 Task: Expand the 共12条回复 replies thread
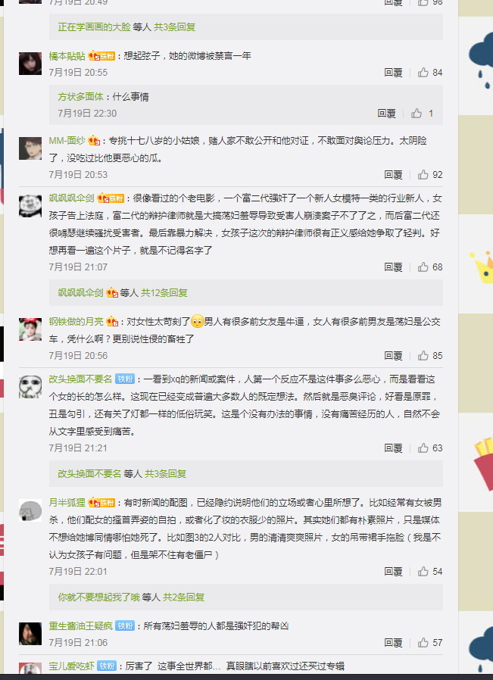point(164,293)
